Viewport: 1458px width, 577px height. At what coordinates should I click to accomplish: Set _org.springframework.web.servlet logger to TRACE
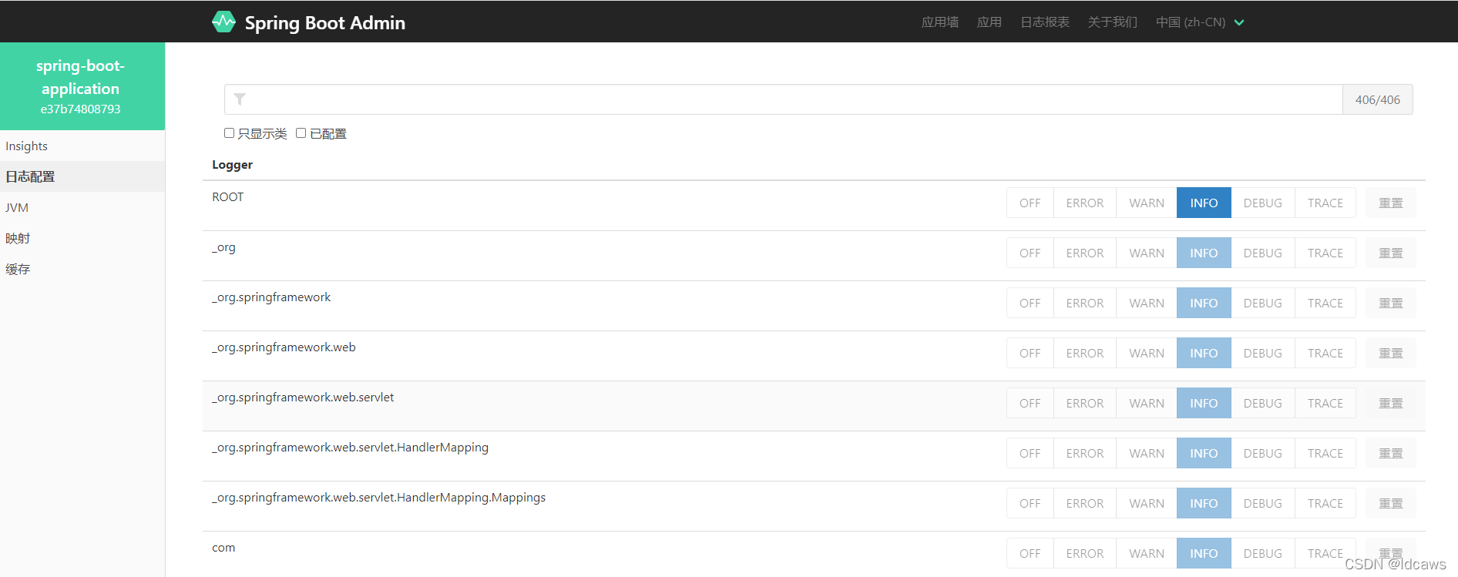1325,403
